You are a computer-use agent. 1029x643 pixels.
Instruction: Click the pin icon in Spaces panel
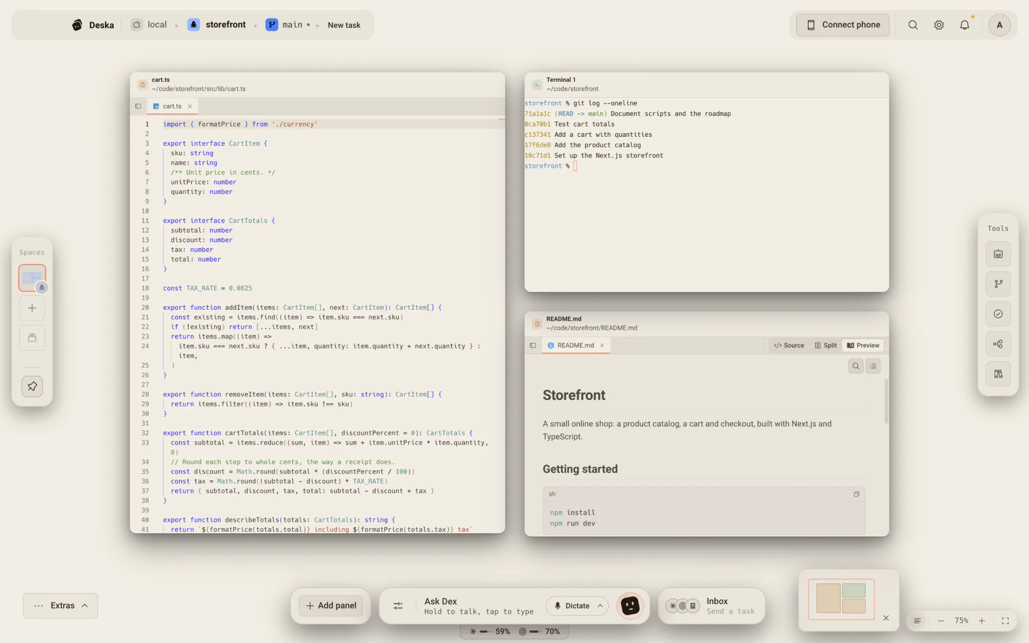click(x=32, y=386)
